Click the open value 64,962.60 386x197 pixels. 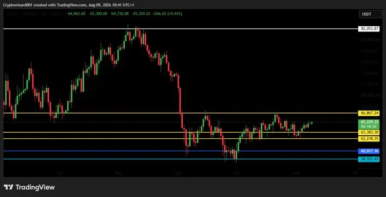[x=77, y=14]
